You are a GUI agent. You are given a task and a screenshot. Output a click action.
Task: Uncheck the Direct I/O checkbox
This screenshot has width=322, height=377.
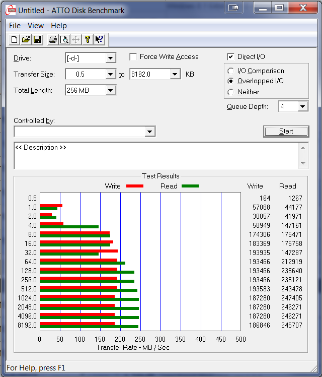coord(231,57)
